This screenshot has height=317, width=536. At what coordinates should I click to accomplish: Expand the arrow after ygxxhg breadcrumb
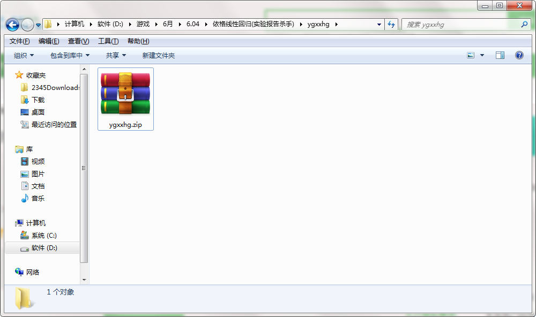tap(337, 24)
